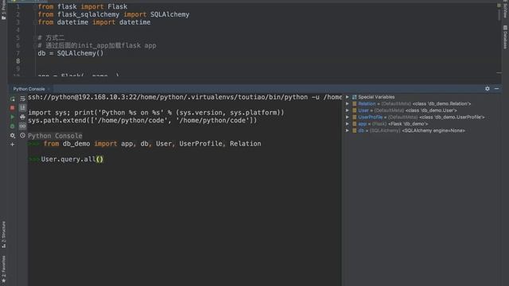Open the Database tool window
The width and height of the screenshot is (509, 286).
pyautogui.click(x=505, y=37)
